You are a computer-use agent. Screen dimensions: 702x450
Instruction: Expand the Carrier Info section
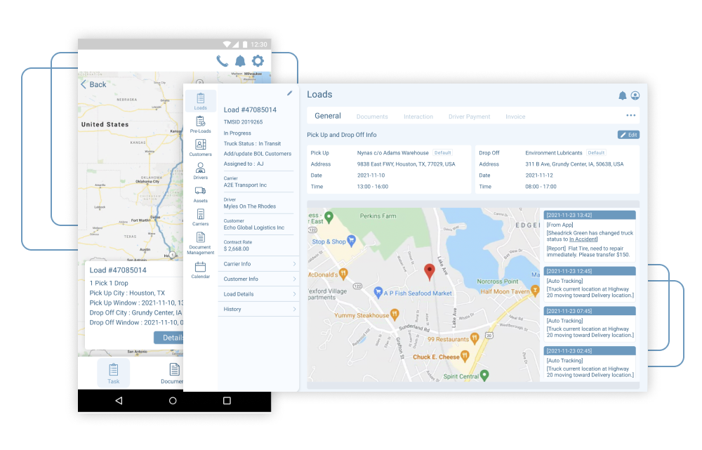pyautogui.click(x=259, y=264)
